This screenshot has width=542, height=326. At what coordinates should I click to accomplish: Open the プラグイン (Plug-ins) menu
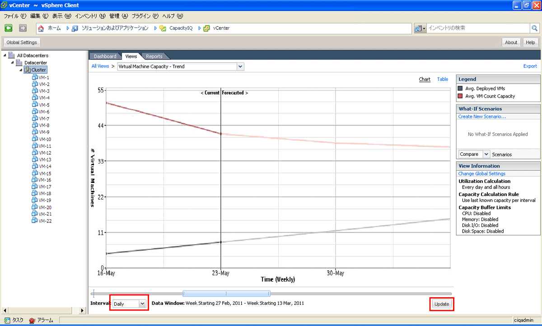[145, 16]
